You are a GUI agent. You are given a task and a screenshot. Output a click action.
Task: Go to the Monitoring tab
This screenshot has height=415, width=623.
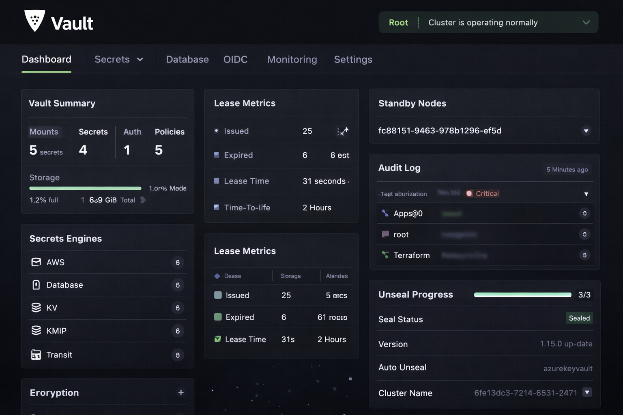(x=292, y=60)
